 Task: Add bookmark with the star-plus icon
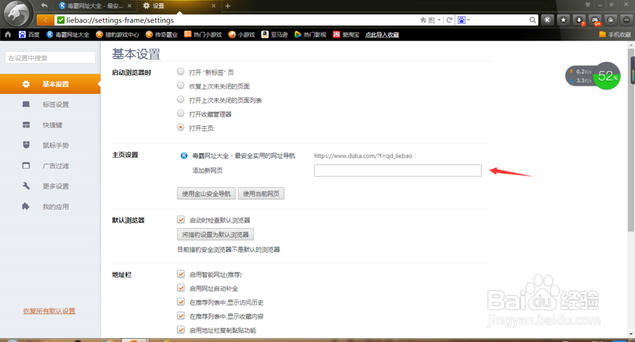423,20
